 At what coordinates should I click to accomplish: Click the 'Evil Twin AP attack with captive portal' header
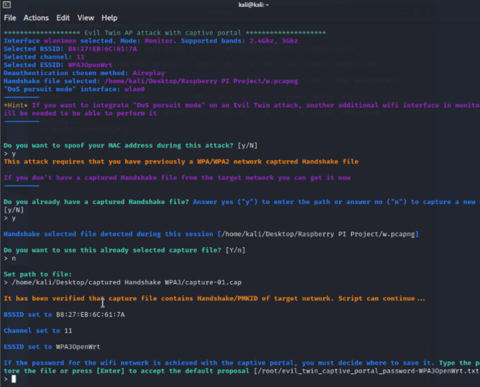point(165,33)
